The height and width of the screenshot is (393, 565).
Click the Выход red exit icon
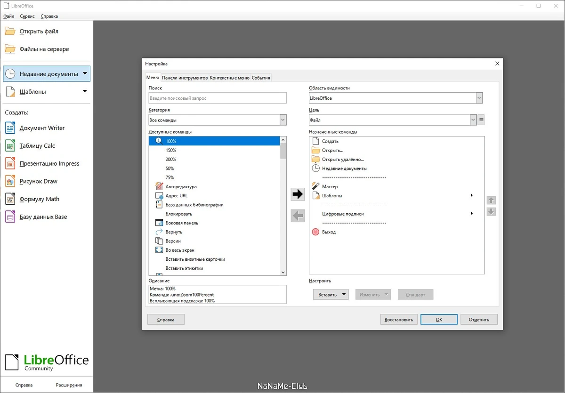[x=315, y=232]
